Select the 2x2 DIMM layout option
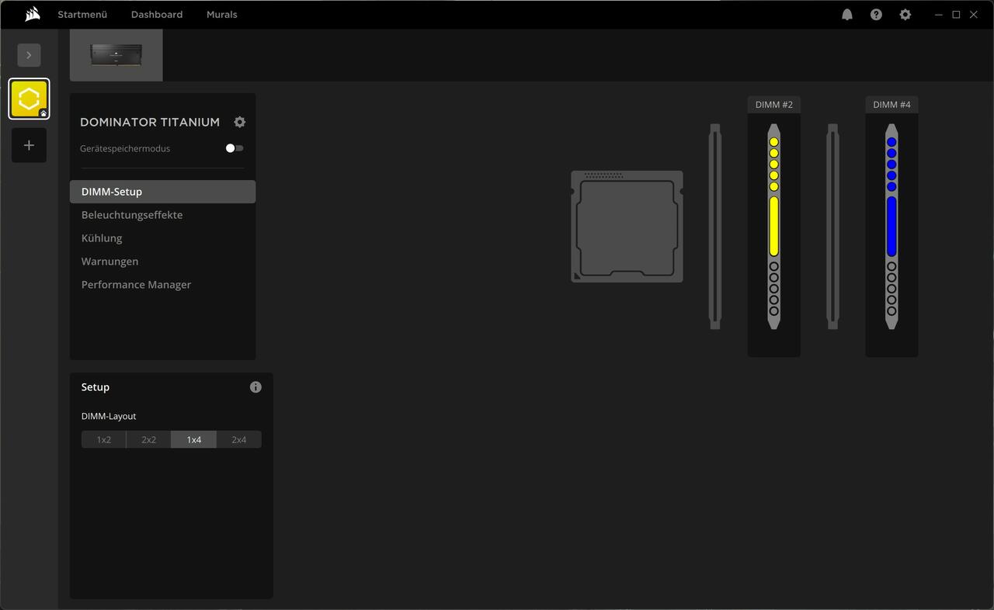Image resolution: width=994 pixels, height=610 pixels. 148,440
